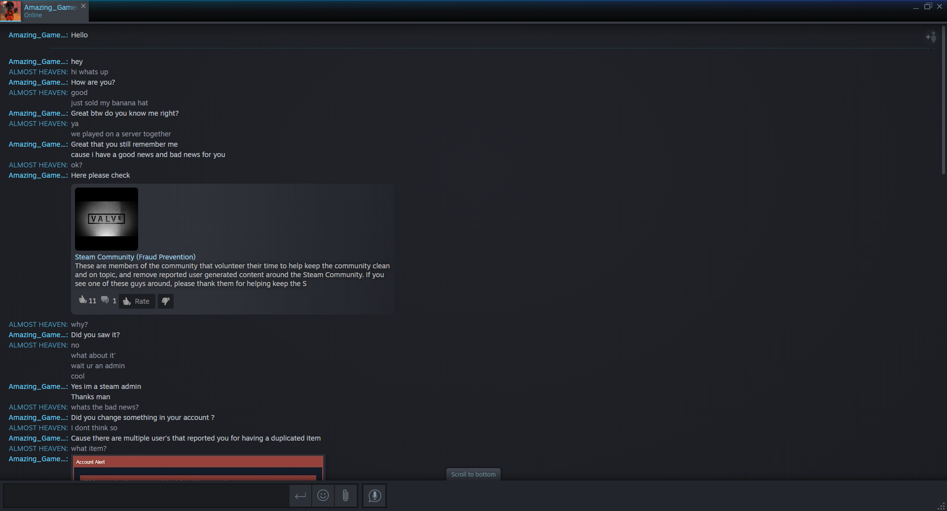
Task: Start voice chat with microphone icon
Action: (x=374, y=496)
